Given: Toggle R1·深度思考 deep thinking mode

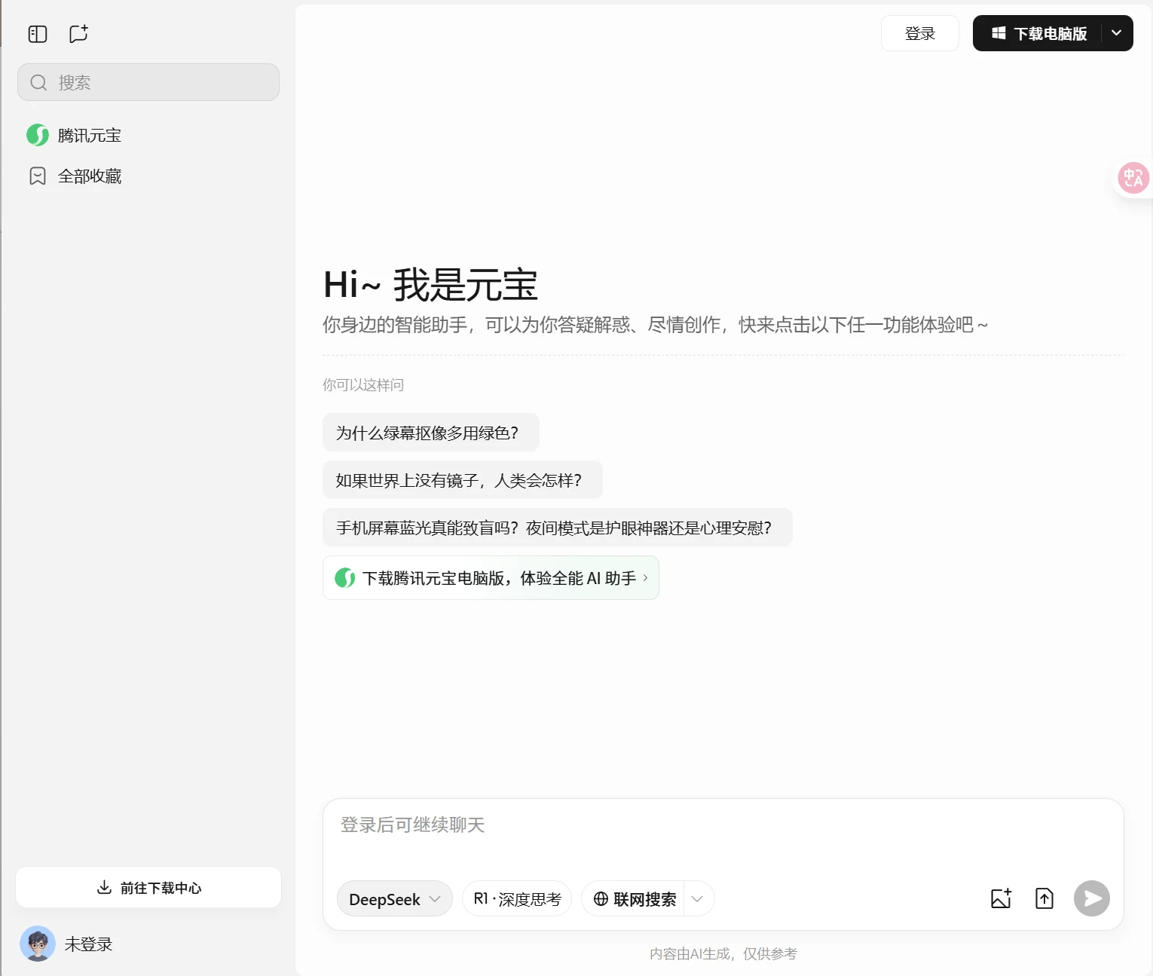Looking at the screenshot, I should click(517, 899).
